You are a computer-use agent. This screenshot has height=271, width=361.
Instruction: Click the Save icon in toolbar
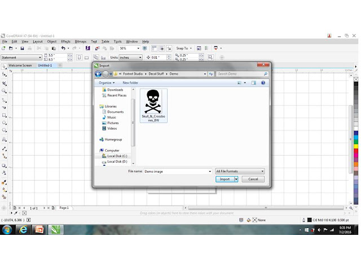(22, 48)
